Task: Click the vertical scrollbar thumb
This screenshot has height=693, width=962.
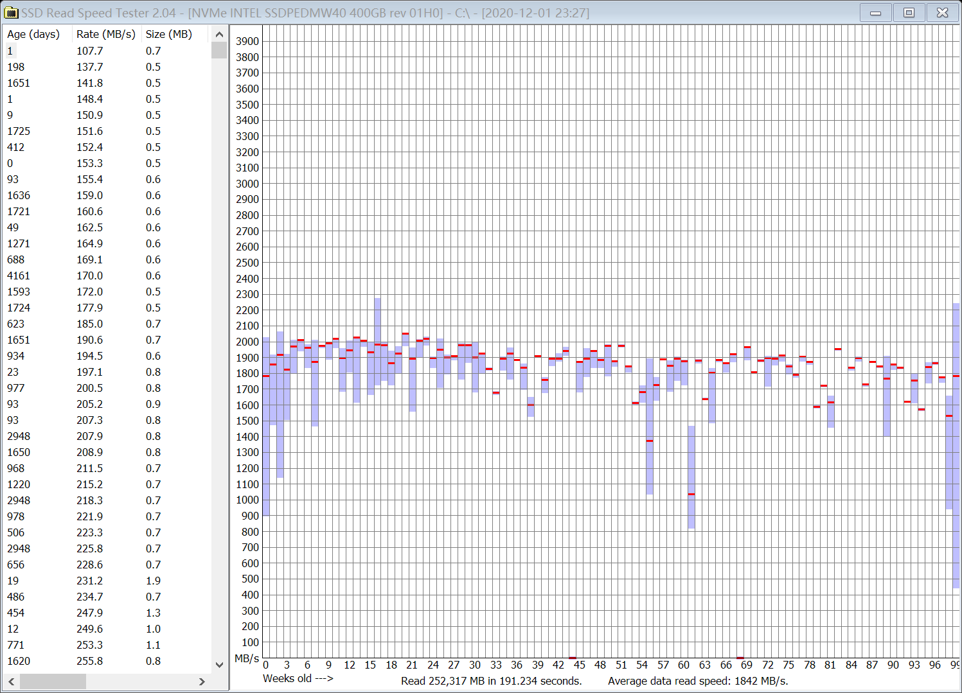Action: coord(219,50)
